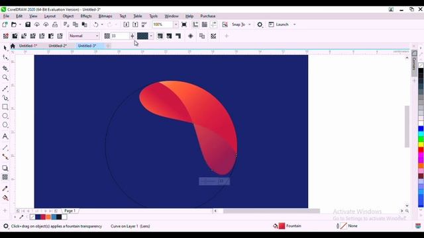Screen dimensions: 424x238
Task: Click the New document icon
Action: pyautogui.click(x=5, y=24)
